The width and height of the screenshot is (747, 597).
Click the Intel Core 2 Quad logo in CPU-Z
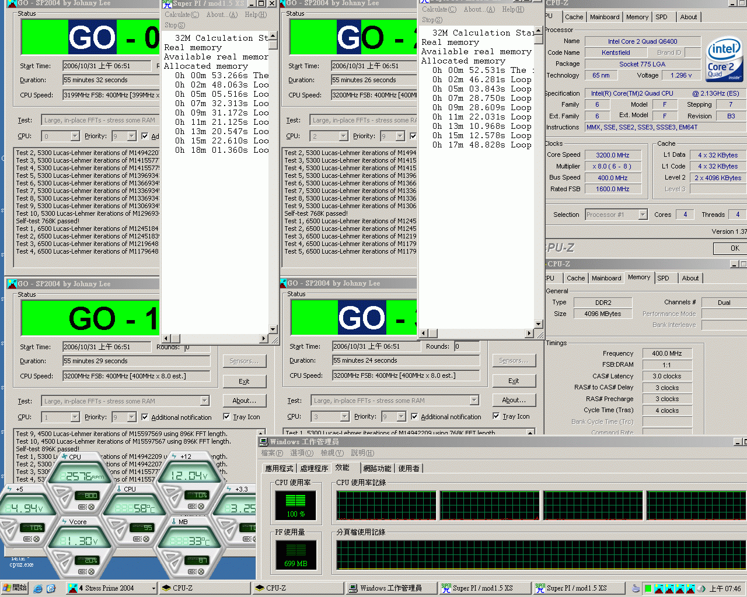click(x=724, y=60)
